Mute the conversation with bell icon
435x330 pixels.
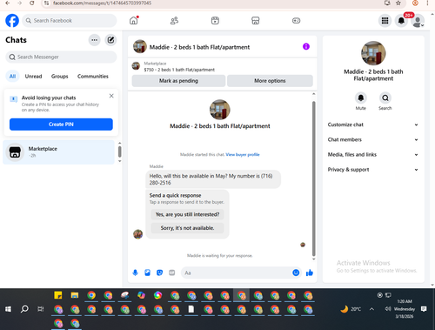(x=361, y=98)
